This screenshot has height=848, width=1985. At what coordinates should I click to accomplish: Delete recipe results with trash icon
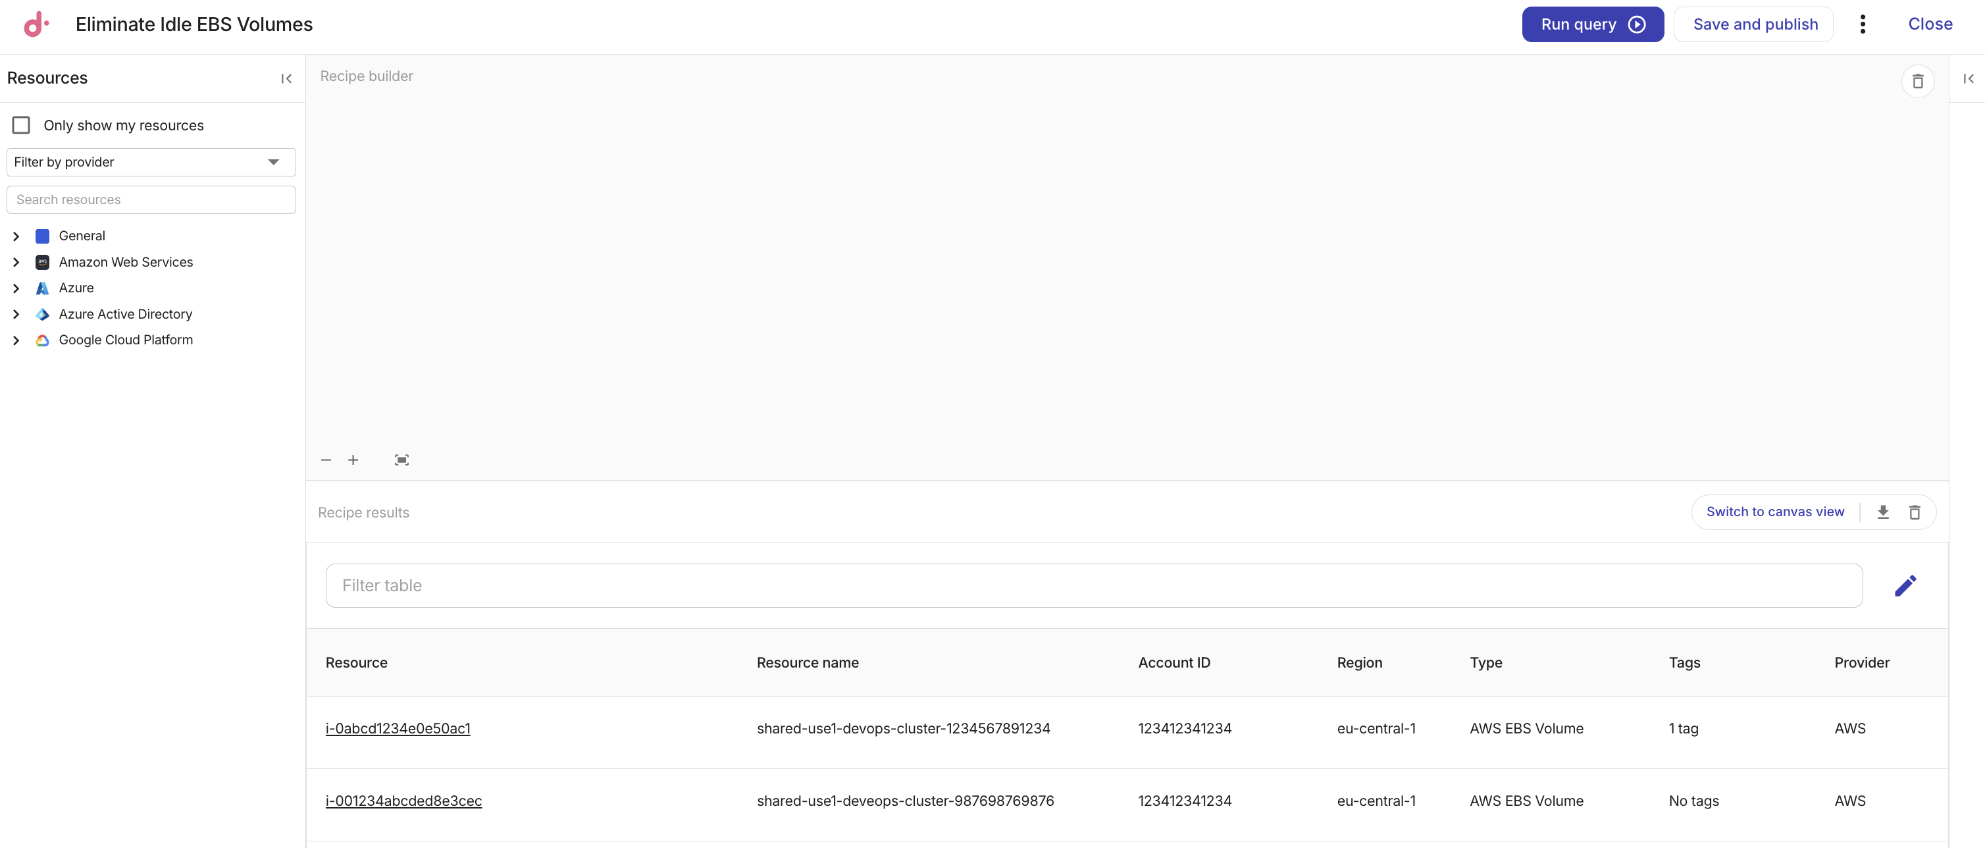click(x=1914, y=512)
